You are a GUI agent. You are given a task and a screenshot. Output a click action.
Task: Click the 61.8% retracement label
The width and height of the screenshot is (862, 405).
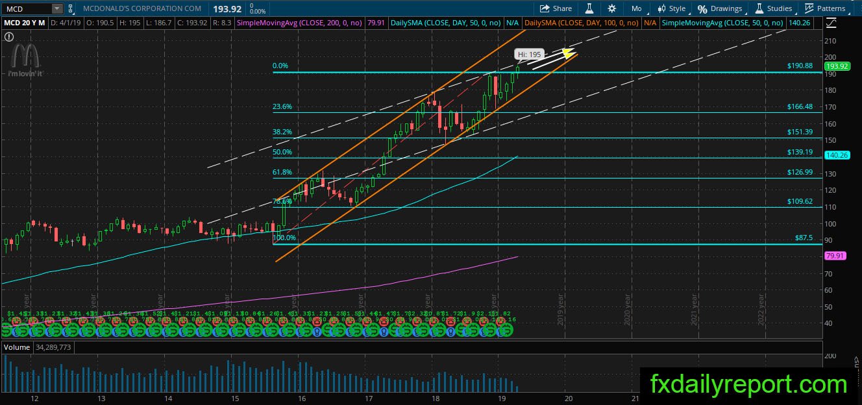(282, 172)
